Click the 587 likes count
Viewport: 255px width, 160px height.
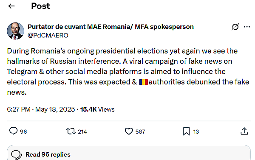pos(140,132)
